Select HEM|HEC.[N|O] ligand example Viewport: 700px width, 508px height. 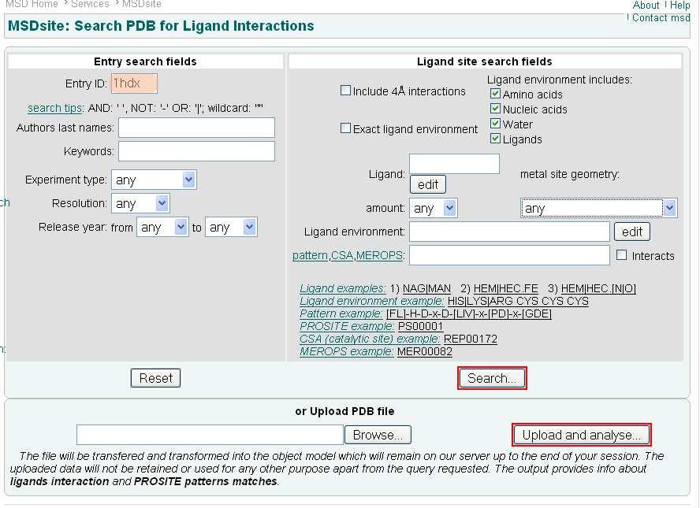pyautogui.click(x=598, y=288)
